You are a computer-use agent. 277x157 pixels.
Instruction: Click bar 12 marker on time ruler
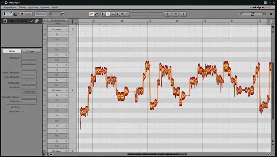point(177,21)
